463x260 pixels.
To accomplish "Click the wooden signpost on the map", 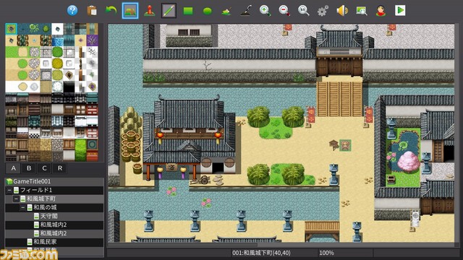I will click(x=334, y=144).
